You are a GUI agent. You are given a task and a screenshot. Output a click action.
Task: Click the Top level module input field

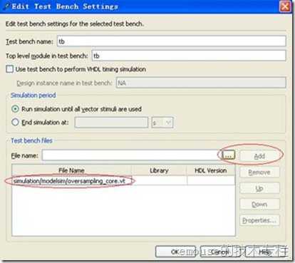(189, 56)
